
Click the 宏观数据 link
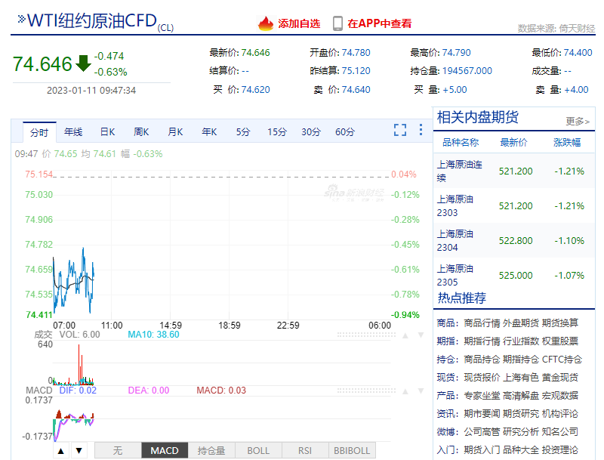[560, 396]
